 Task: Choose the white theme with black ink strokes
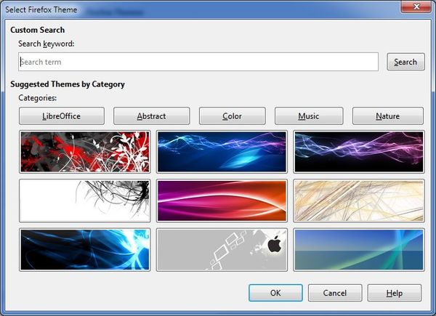(x=85, y=200)
